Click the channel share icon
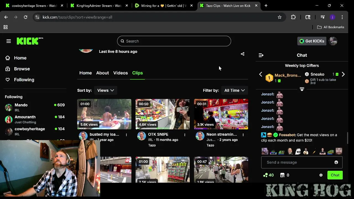This screenshot has width=354, height=199. (x=243, y=54)
